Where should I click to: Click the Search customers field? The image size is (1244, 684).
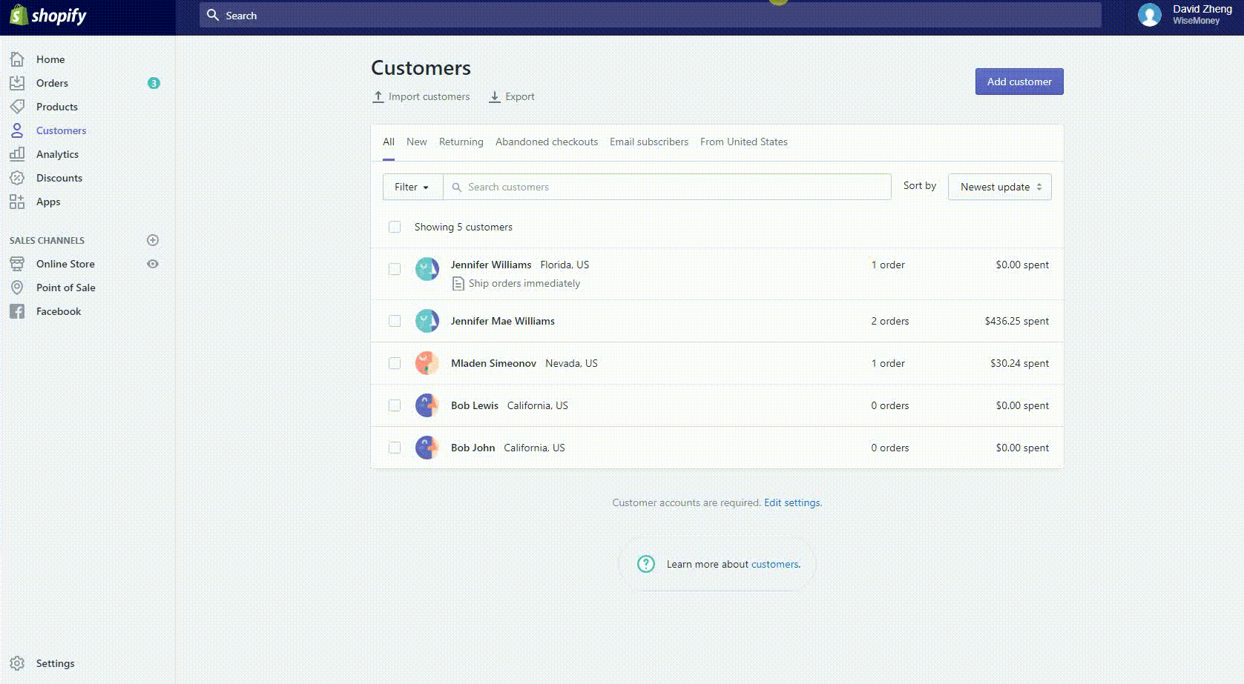click(667, 187)
